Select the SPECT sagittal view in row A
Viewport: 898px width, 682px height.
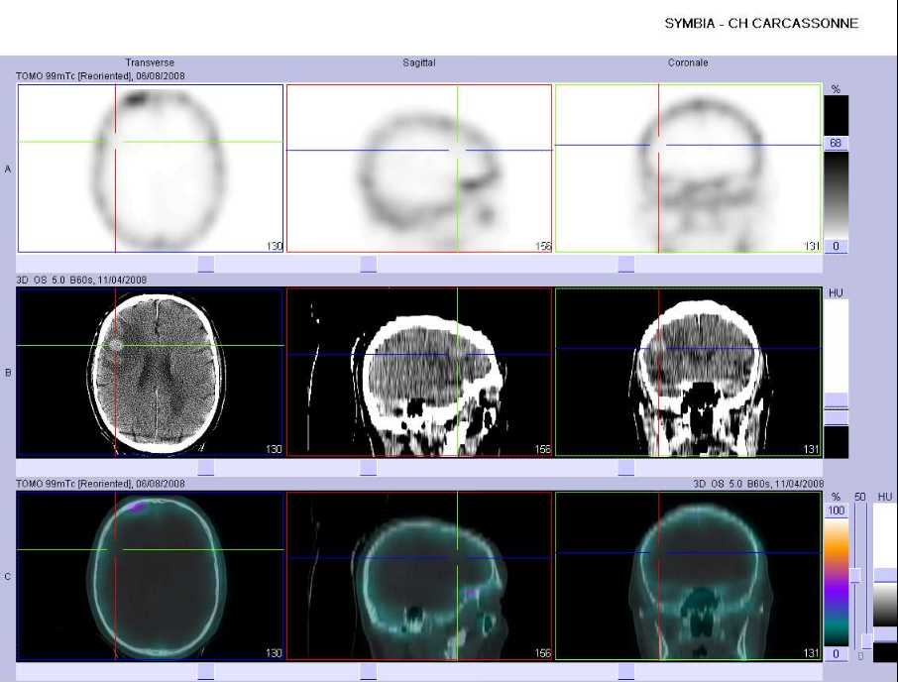(419, 169)
